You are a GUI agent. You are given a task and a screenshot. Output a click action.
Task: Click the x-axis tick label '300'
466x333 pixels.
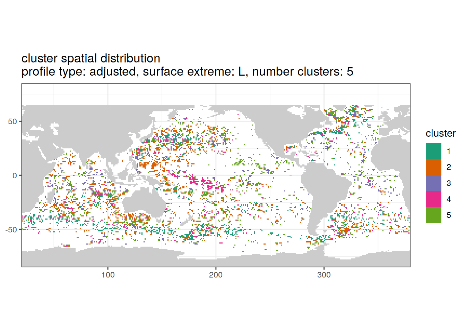pyautogui.click(x=324, y=275)
